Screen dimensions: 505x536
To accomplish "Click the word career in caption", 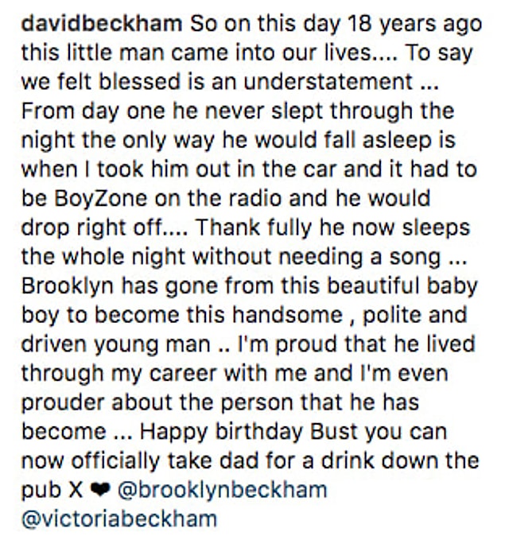I will 183,374.
